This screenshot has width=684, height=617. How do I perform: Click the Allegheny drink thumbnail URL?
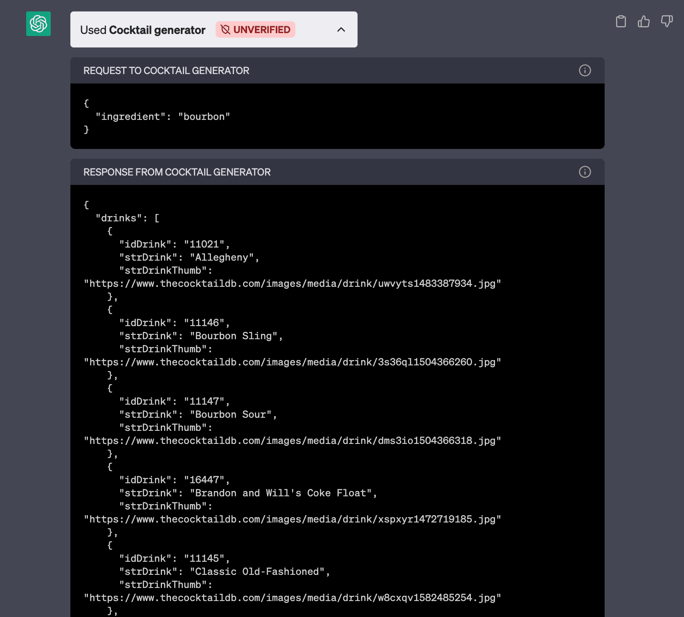(292, 284)
